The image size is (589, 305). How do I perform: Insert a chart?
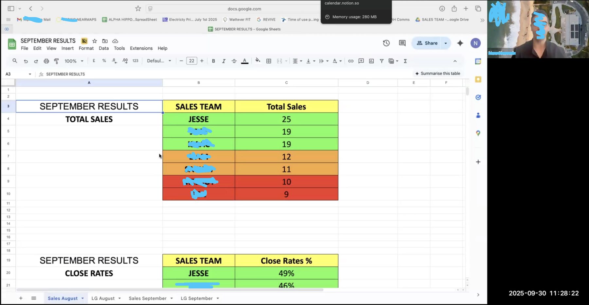(x=371, y=61)
